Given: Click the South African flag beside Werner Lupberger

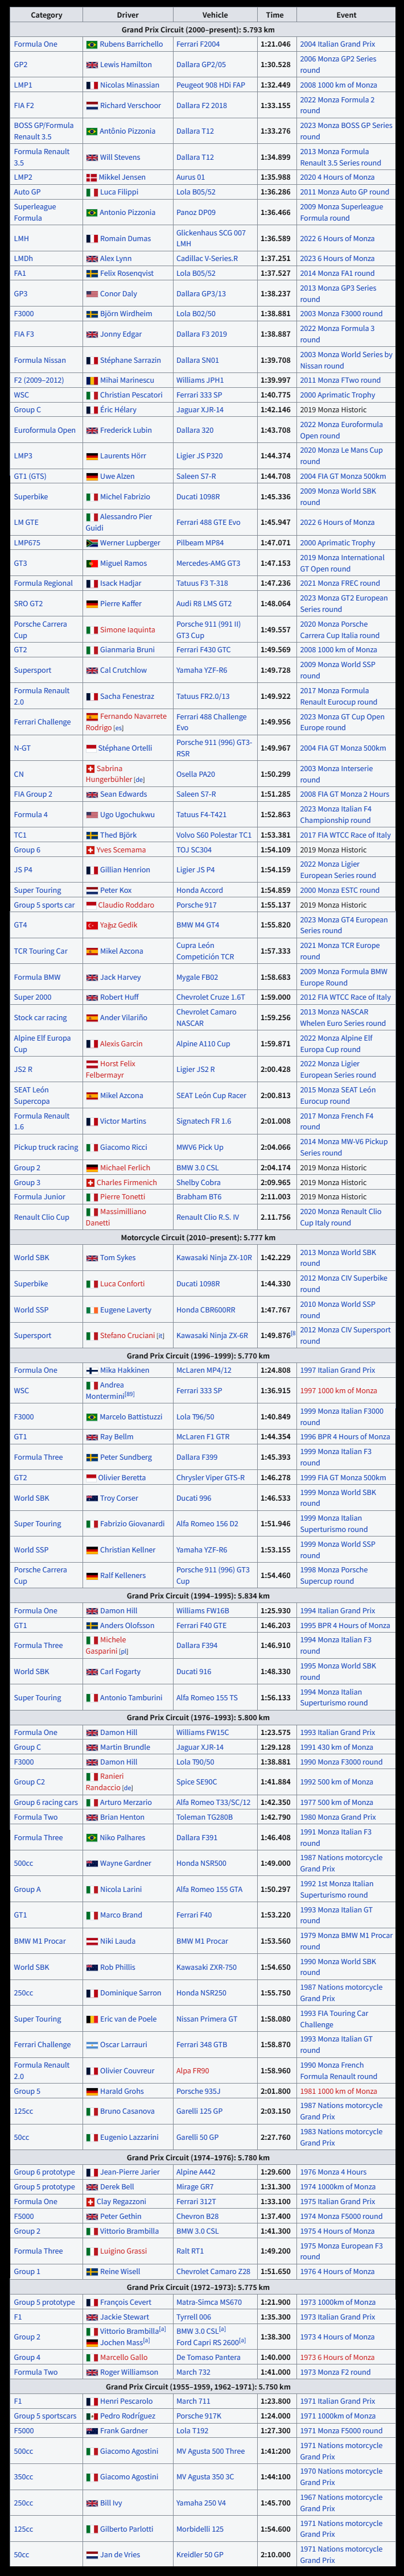Looking at the screenshot, I should click(x=91, y=543).
